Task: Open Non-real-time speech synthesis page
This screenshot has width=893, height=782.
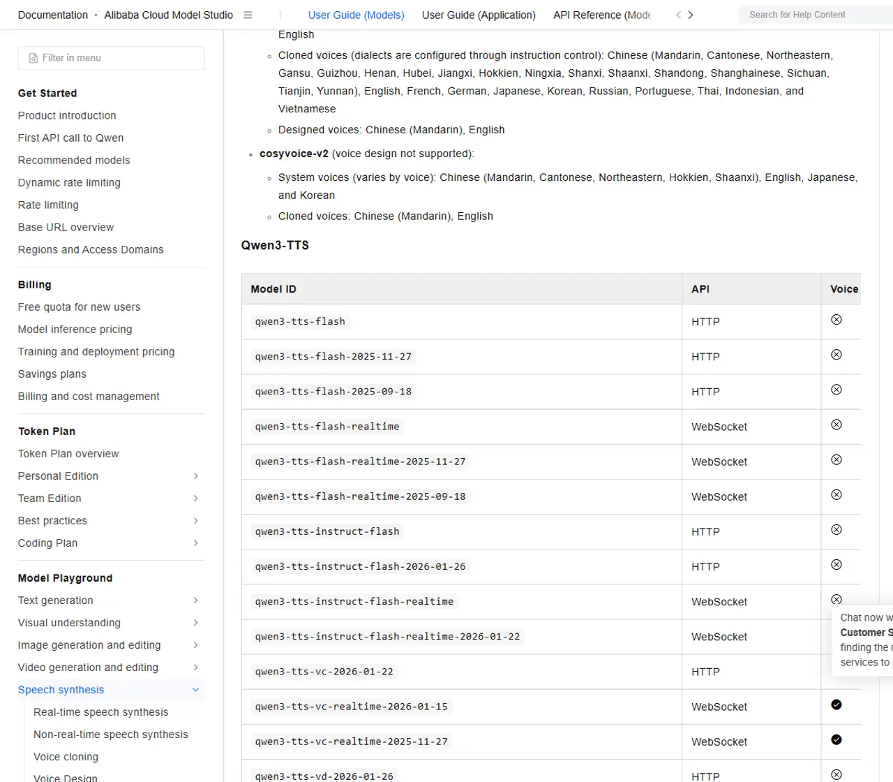Action: (x=111, y=735)
